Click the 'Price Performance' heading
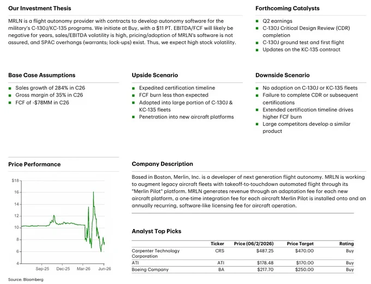 point(34,164)
